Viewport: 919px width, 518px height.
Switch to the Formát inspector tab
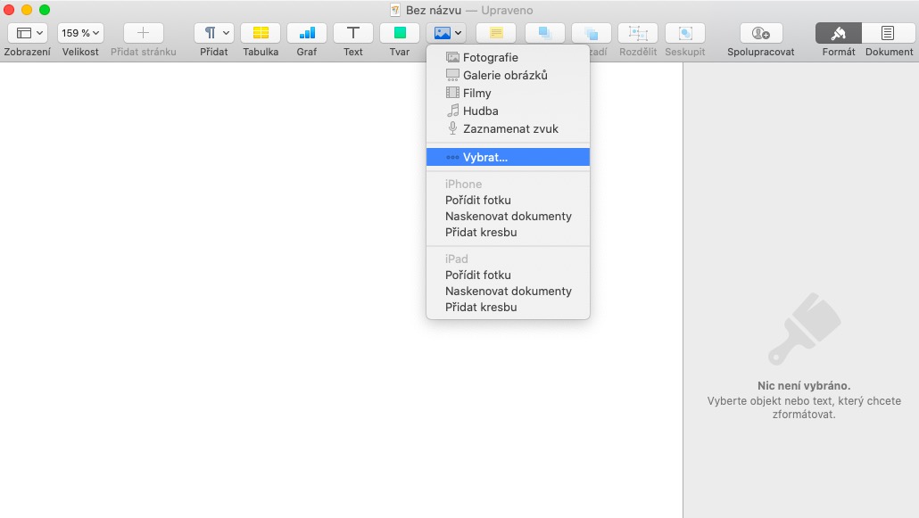point(838,33)
